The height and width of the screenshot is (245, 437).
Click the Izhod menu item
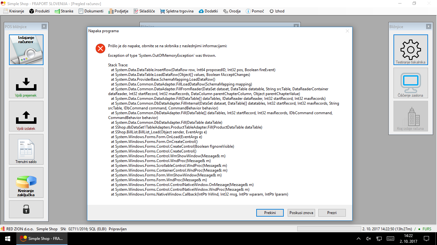[x=277, y=11]
